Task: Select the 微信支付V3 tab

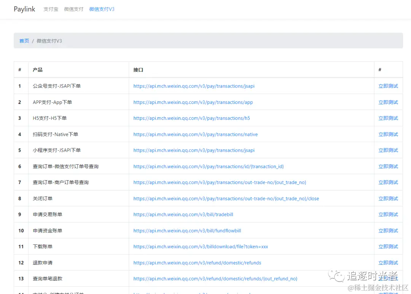Action: (x=101, y=9)
